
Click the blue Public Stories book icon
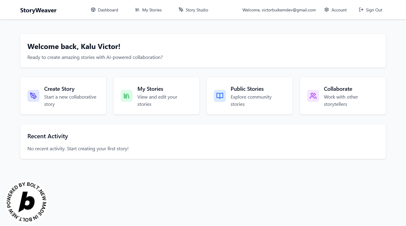click(220, 96)
